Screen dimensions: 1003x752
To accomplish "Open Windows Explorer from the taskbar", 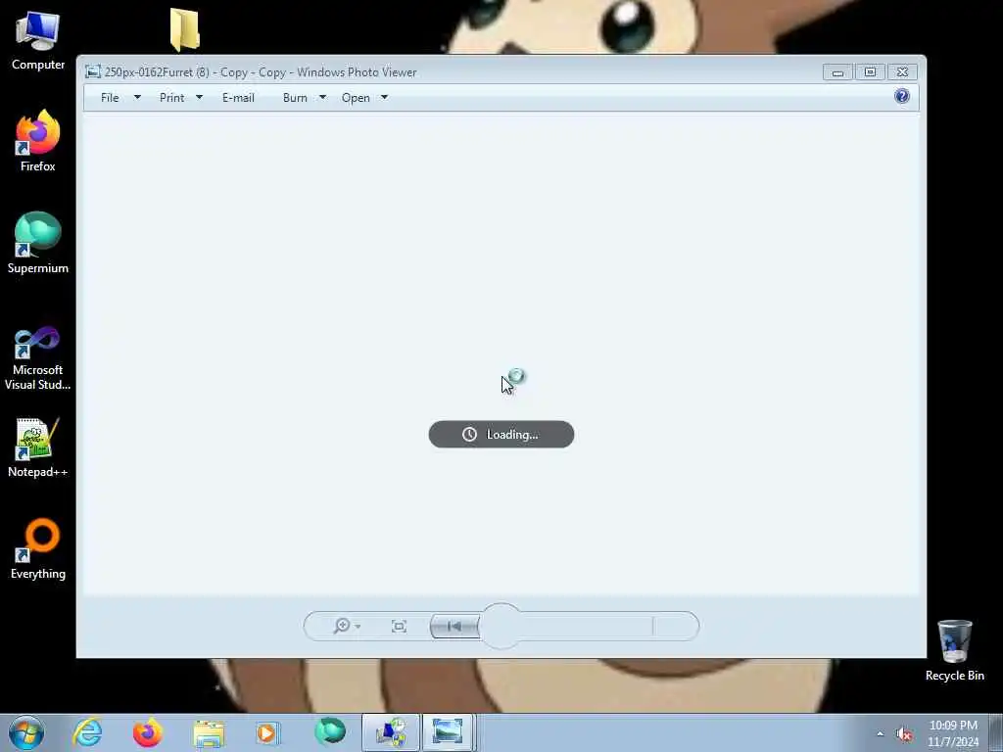I will (209, 732).
